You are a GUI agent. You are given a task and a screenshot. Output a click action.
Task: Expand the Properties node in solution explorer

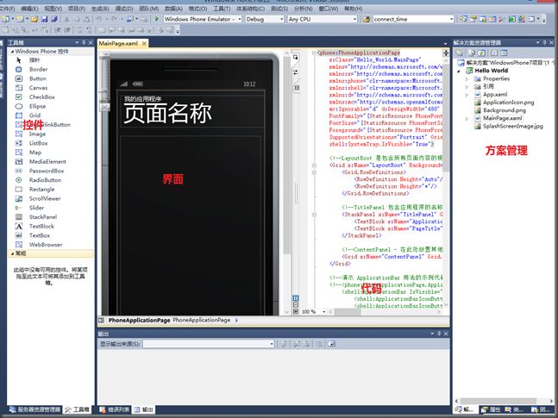click(467, 79)
